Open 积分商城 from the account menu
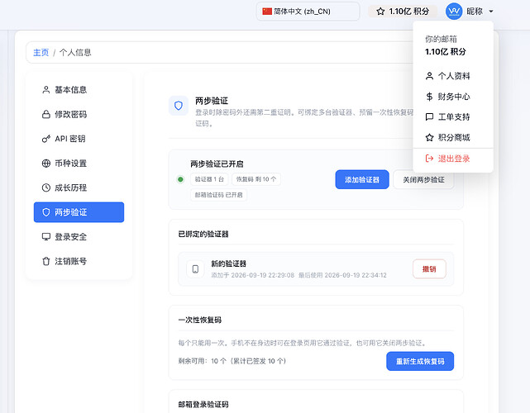The height and width of the screenshot is (413, 530). [x=453, y=137]
